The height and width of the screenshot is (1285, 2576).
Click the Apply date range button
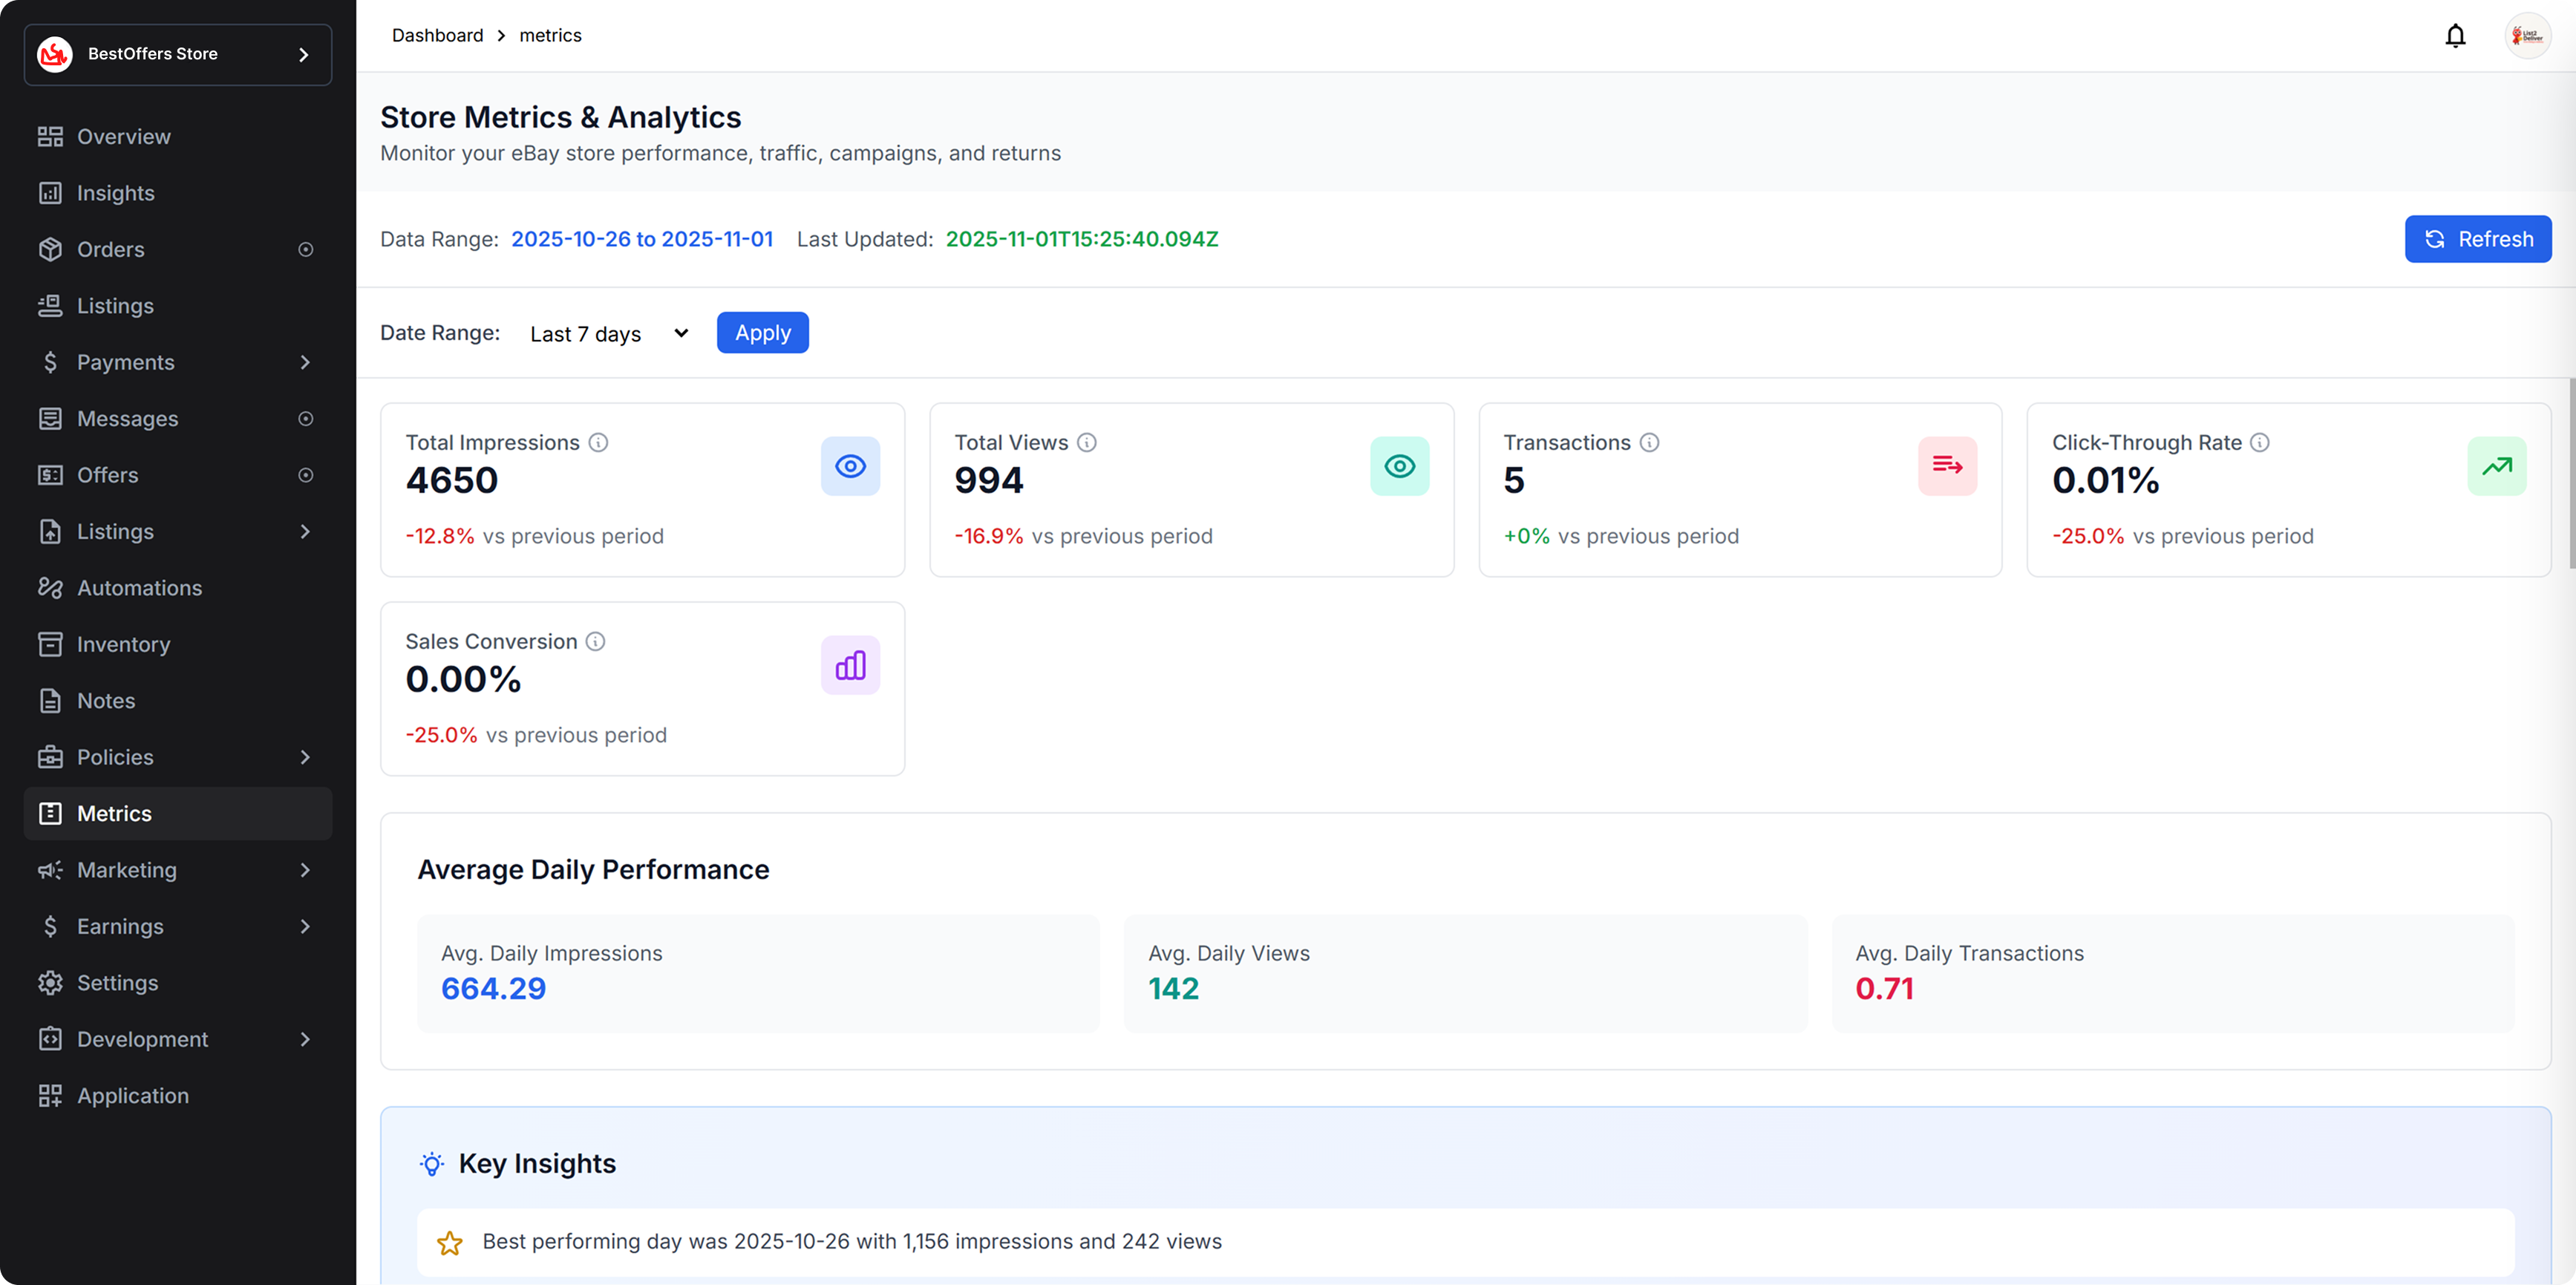[762, 333]
